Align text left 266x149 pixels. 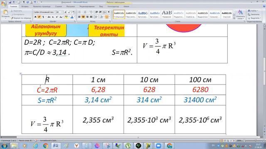[x=79, y=17]
